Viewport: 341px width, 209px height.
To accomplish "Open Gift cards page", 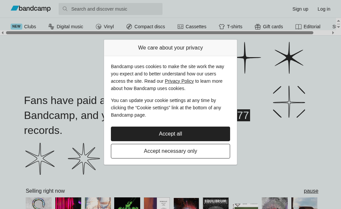I will point(269,27).
